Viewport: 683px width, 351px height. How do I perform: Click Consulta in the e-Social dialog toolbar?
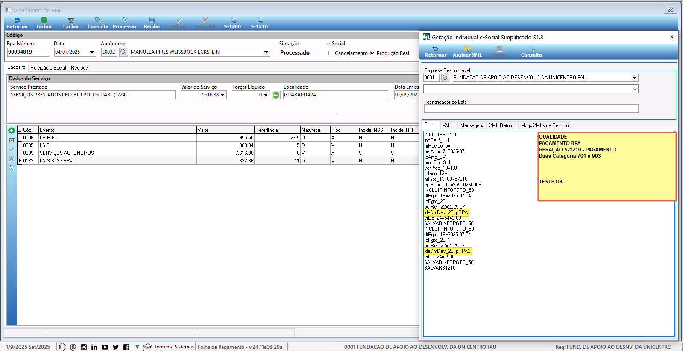(531, 52)
